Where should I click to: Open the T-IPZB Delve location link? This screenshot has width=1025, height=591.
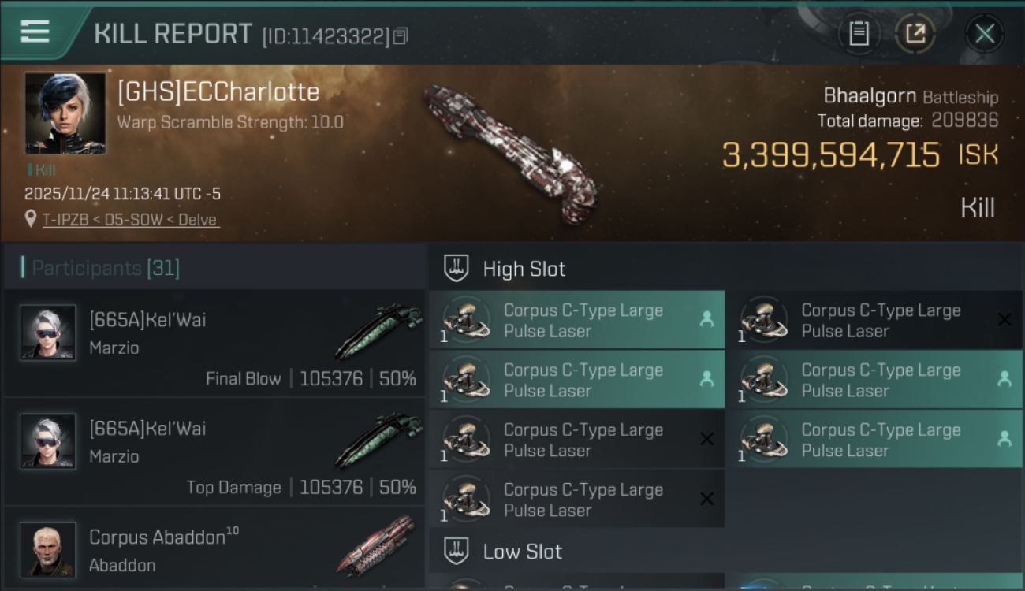(x=130, y=220)
